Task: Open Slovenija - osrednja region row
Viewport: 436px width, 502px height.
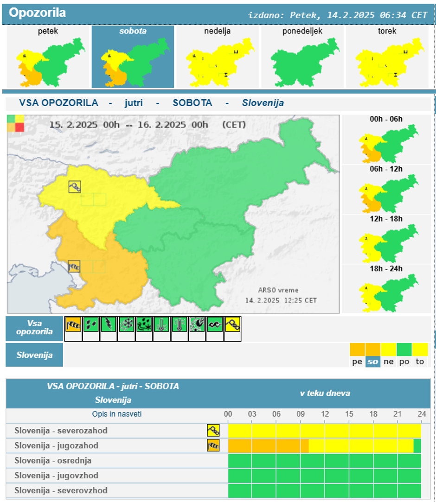Action: [53, 461]
